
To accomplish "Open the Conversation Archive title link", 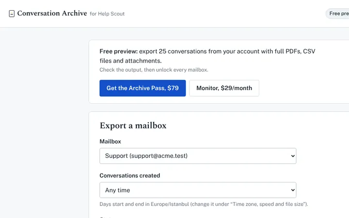I will click(52, 14).
